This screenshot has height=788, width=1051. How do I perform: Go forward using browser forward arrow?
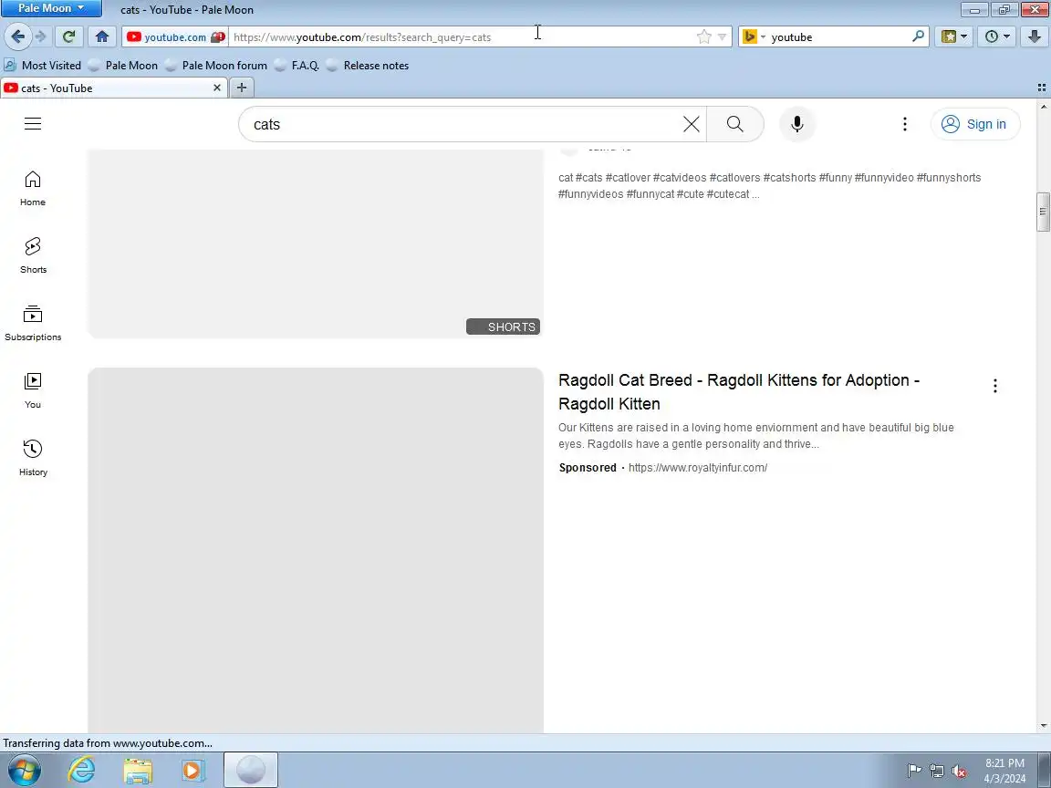41,36
